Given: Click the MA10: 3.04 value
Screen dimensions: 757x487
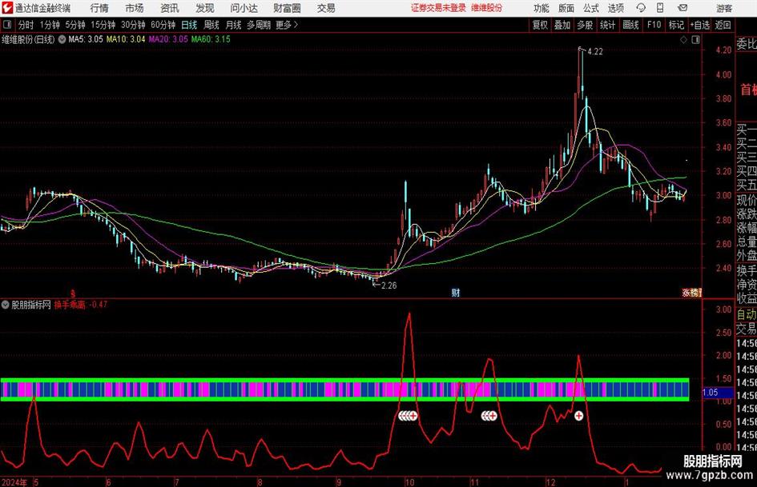Looking at the screenshot, I should [x=126, y=39].
